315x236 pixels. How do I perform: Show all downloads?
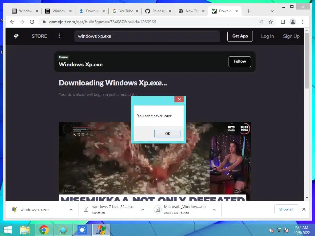pyautogui.click(x=286, y=209)
